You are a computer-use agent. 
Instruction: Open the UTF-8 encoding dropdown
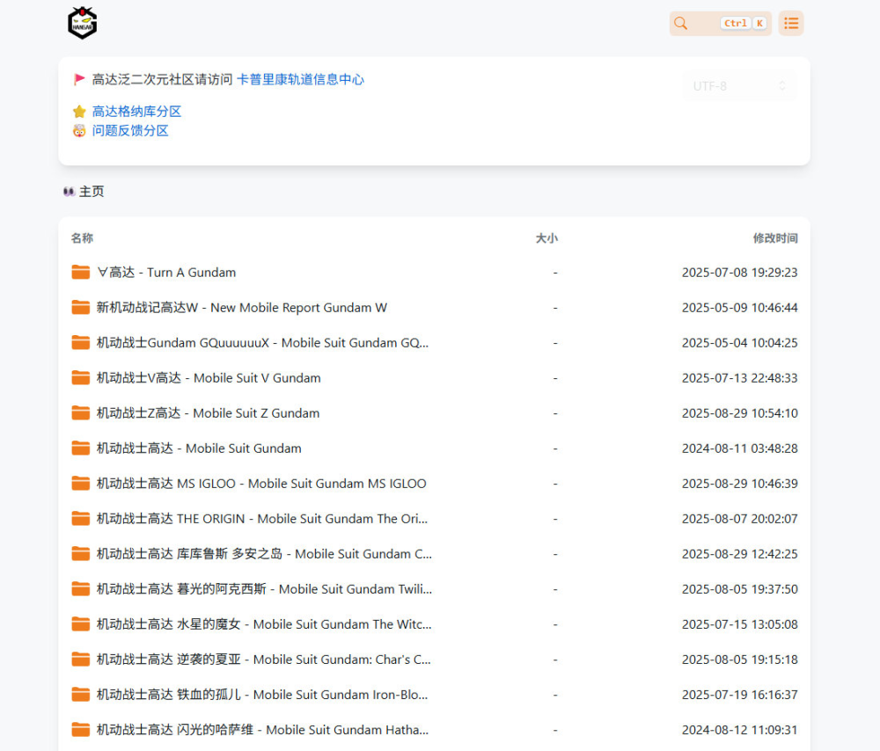coord(739,86)
